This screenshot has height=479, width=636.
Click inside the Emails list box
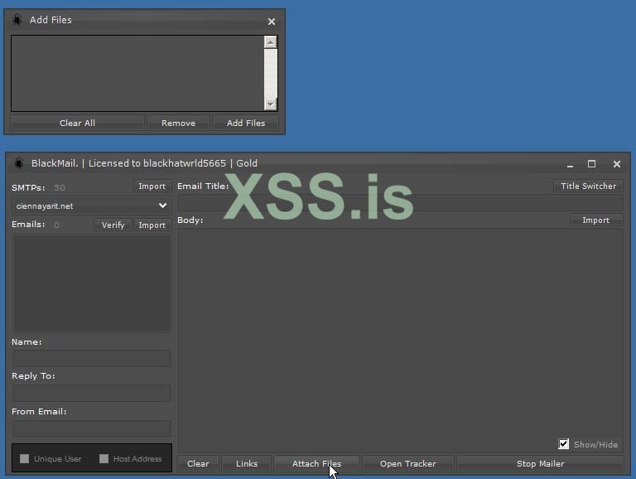point(92,283)
